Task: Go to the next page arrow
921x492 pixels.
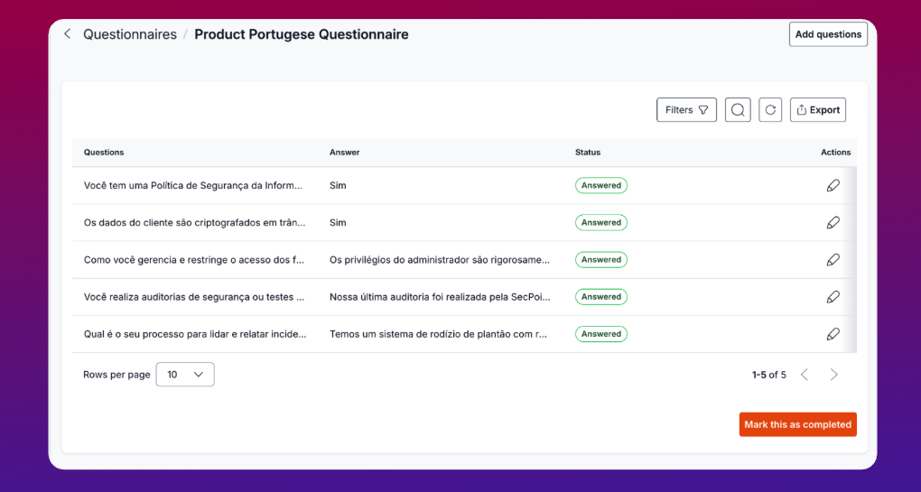Action: (x=833, y=375)
